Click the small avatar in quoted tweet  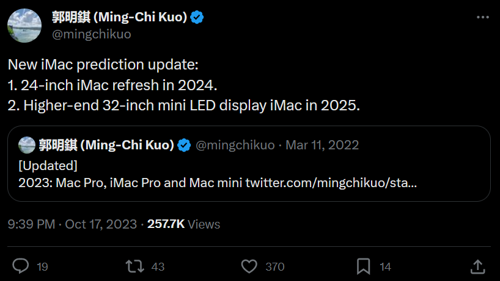[27, 145]
